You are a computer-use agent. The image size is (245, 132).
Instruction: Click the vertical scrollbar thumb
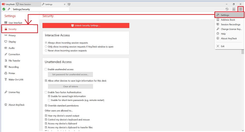[243, 52]
